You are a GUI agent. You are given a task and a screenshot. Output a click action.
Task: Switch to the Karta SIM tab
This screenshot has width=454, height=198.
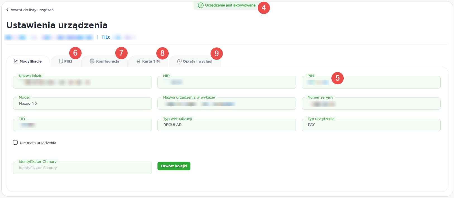148,61
